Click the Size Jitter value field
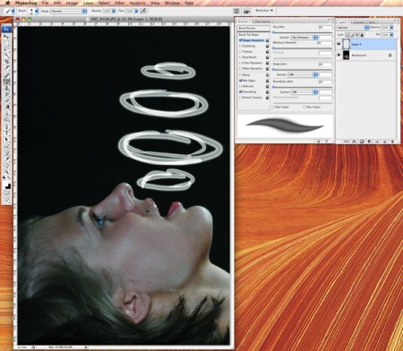 [x=325, y=28]
